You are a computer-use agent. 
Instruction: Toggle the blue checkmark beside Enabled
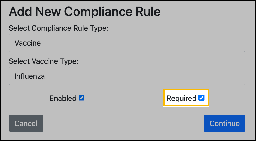click(81, 98)
